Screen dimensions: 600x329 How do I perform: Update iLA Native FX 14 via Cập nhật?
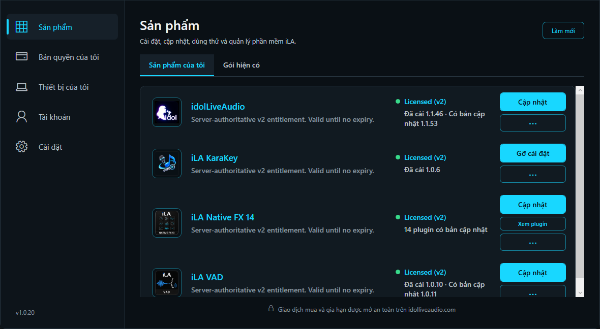(x=533, y=205)
